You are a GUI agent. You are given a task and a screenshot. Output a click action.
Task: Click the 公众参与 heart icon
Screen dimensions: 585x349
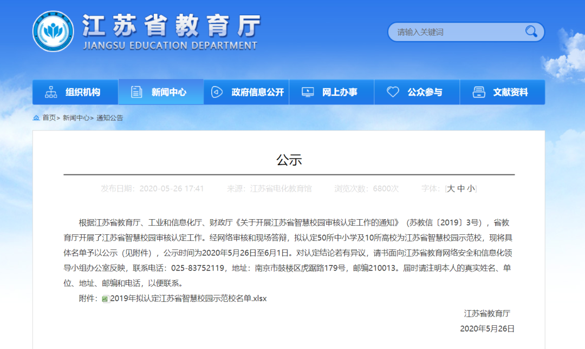[x=393, y=92]
